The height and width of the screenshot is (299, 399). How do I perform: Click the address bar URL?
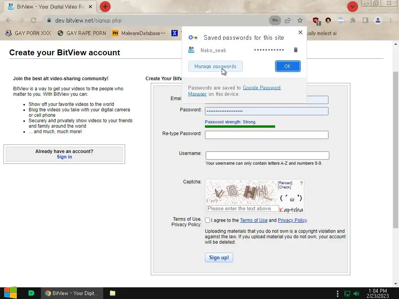[88, 20]
